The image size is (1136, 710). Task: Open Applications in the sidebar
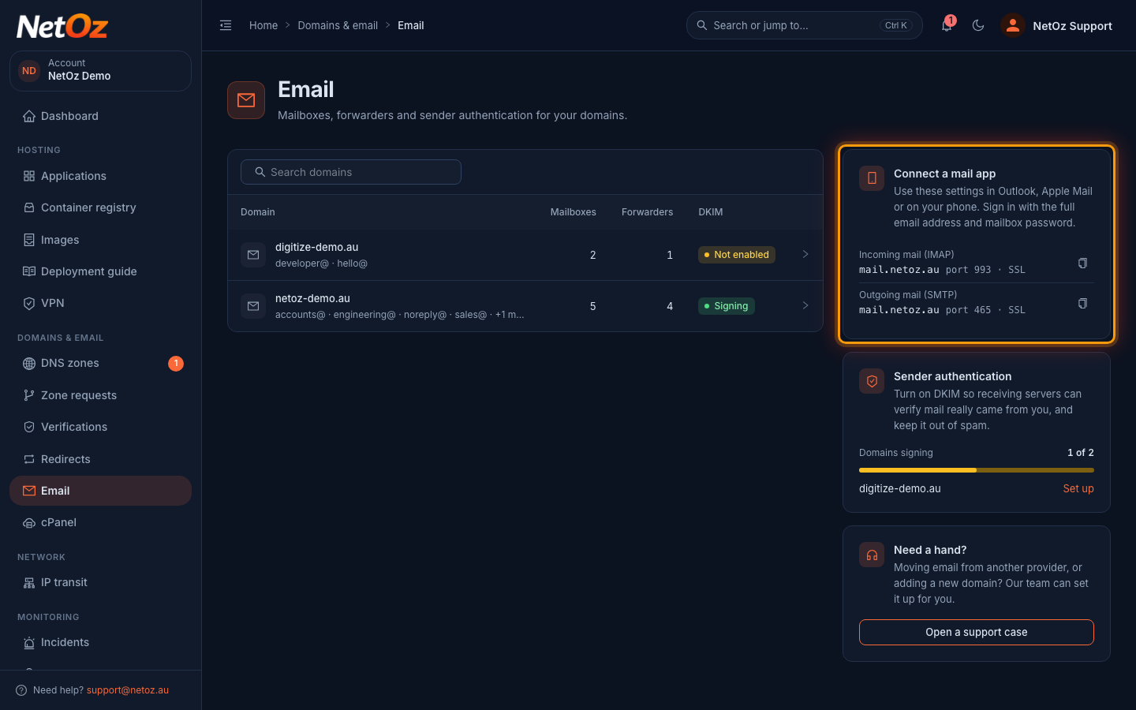click(100, 176)
